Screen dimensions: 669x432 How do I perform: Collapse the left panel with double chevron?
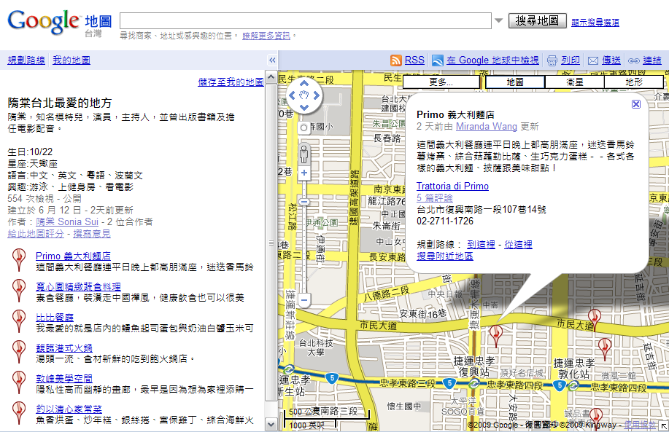tap(272, 60)
